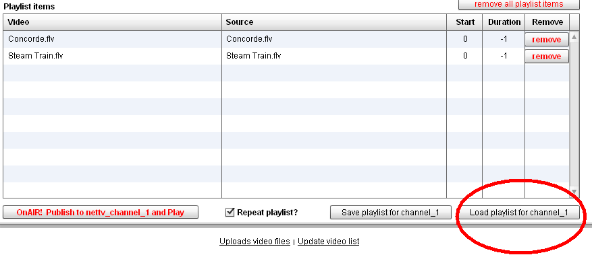Screen dimensions: 592x255
Task: Click the playlist vertical scrollbar track
Action: coord(574,114)
